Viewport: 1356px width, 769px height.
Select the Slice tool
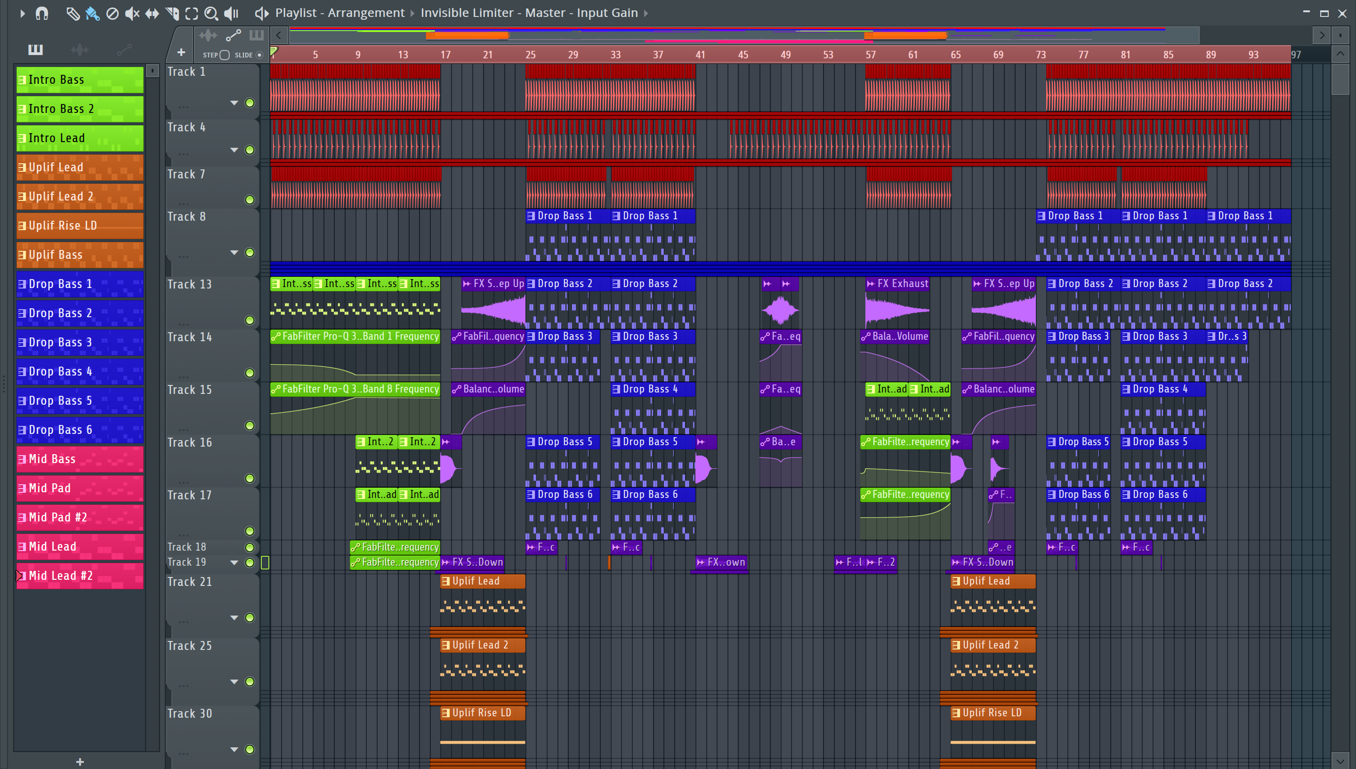(x=172, y=13)
